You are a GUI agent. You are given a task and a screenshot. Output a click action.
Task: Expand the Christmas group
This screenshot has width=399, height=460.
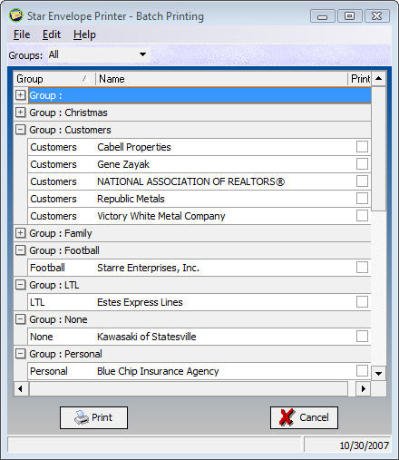tap(20, 113)
